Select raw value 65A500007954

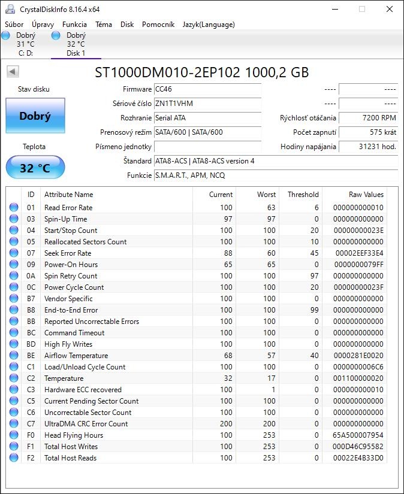tap(358, 435)
